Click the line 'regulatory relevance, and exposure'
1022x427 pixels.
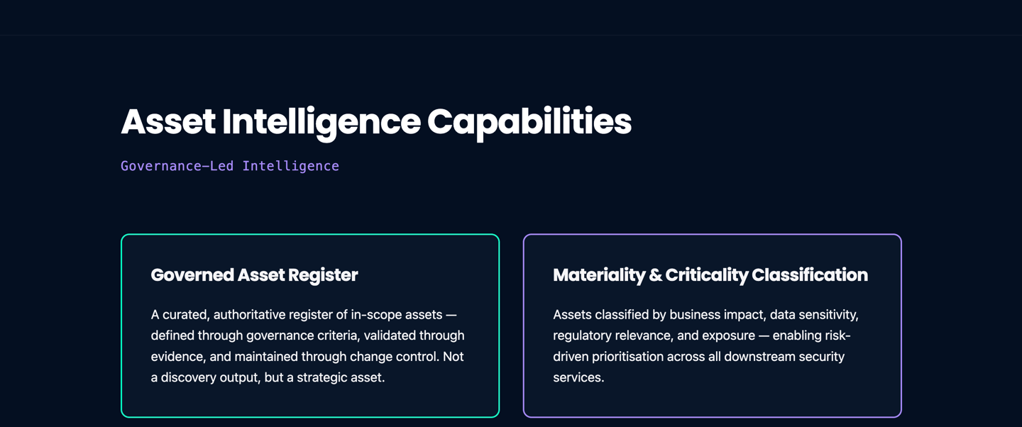click(701, 335)
